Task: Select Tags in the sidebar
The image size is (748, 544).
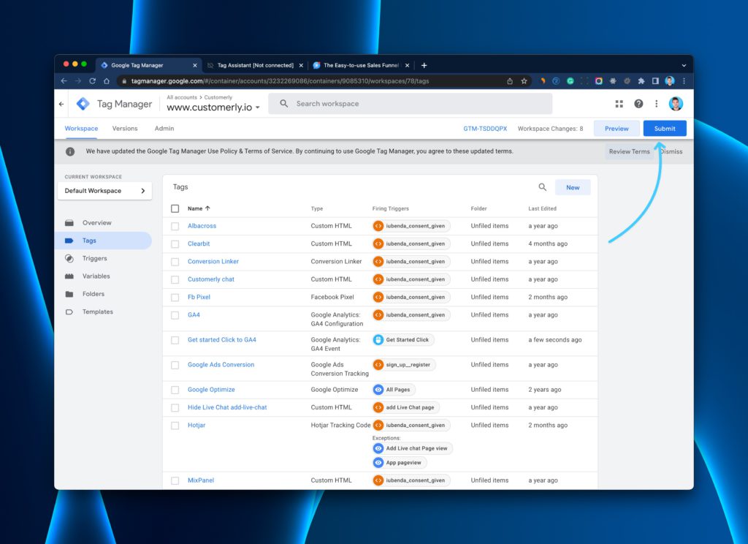Action: [104, 241]
